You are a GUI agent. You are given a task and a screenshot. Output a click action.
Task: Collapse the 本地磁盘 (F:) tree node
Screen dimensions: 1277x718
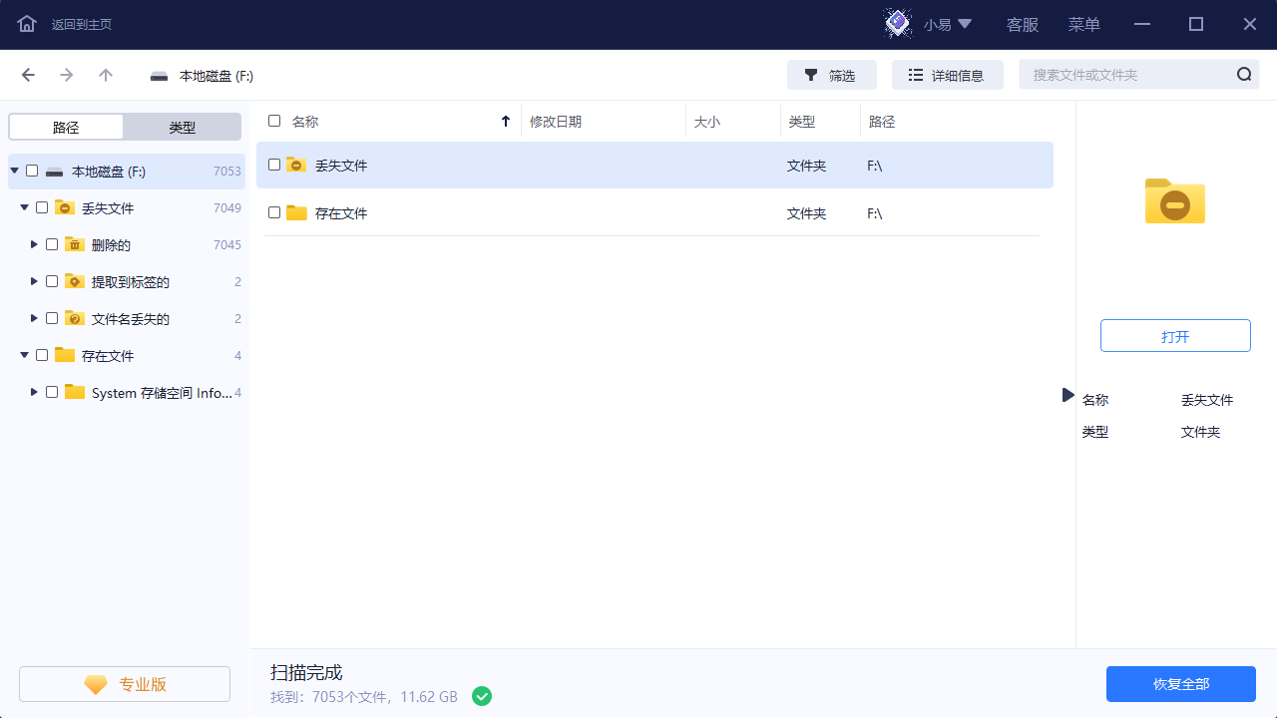pos(14,170)
